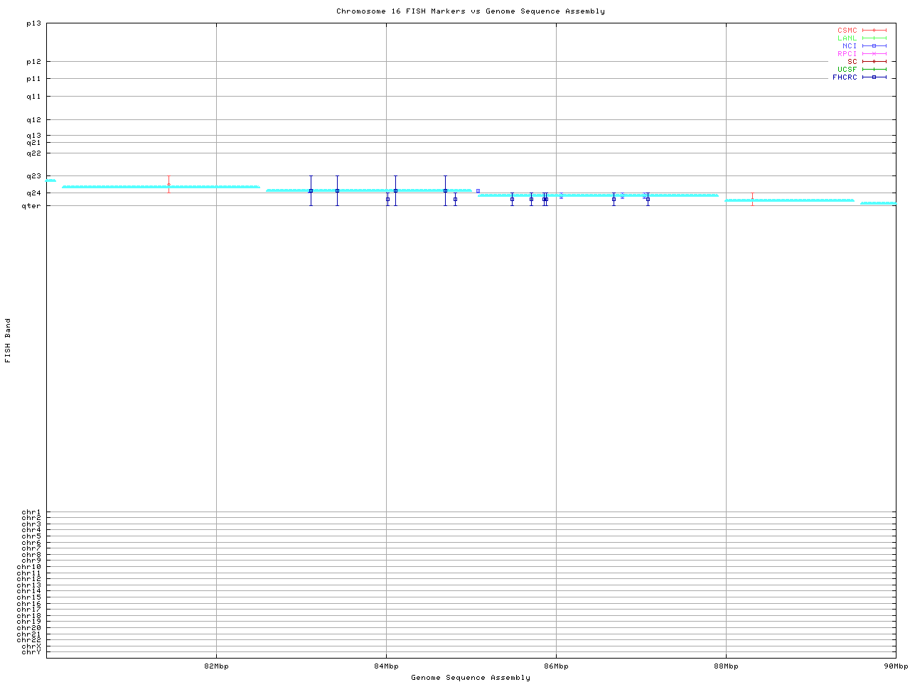Select the chr13 axis label
This screenshot has height=682, width=910.
click(29, 585)
